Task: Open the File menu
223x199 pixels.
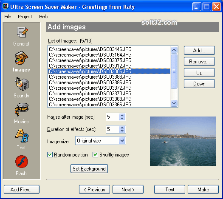Action: point(8,17)
